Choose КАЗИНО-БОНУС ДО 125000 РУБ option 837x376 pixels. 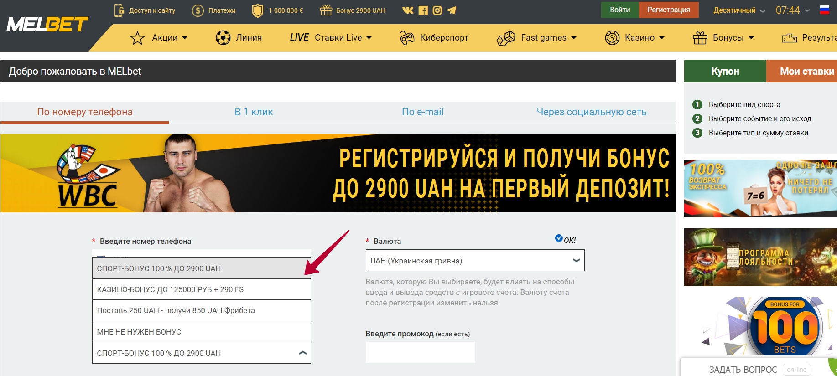click(201, 289)
